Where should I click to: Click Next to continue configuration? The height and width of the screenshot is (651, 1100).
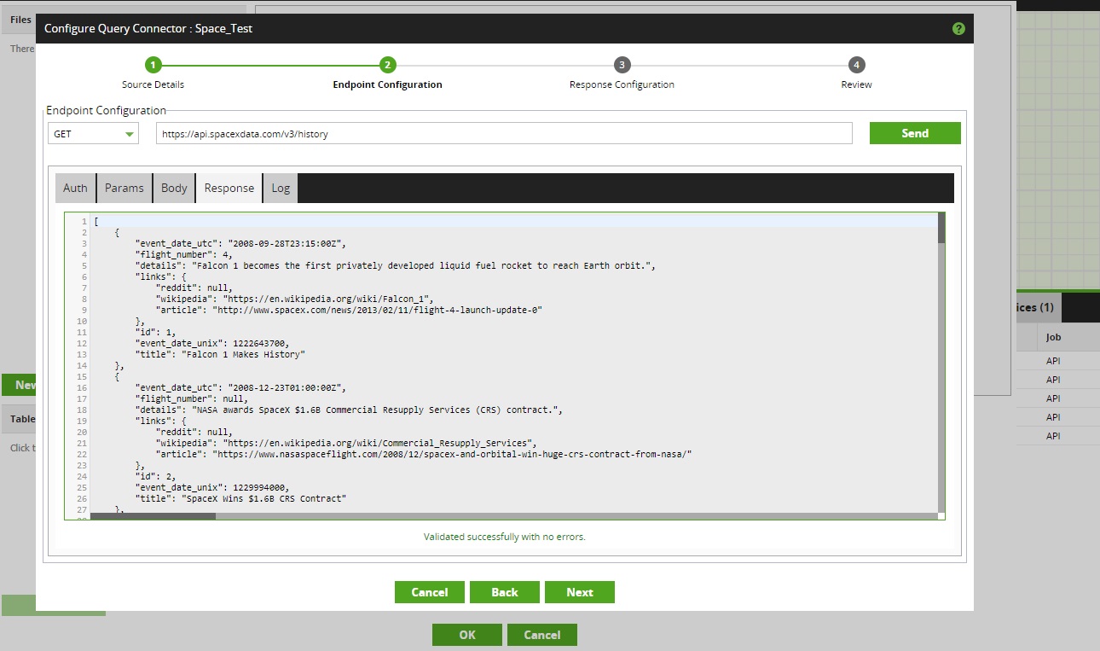pos(580,591)
